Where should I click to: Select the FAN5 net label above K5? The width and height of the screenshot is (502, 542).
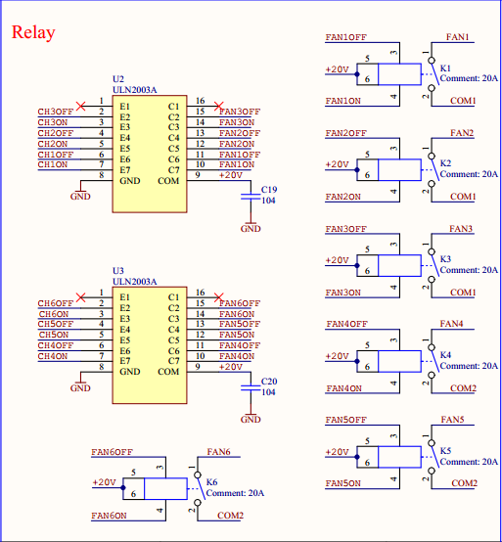coord(452,420)
